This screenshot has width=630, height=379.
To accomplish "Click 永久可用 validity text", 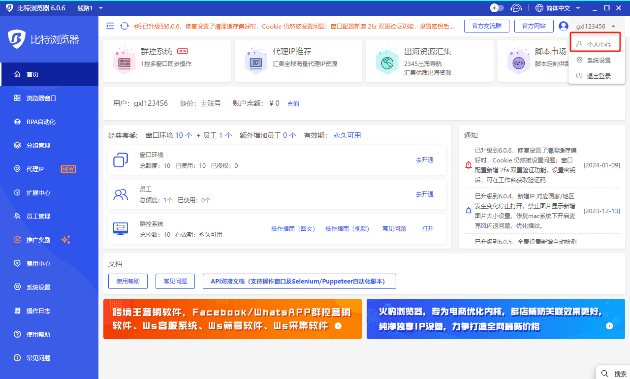I will (347, 135).
